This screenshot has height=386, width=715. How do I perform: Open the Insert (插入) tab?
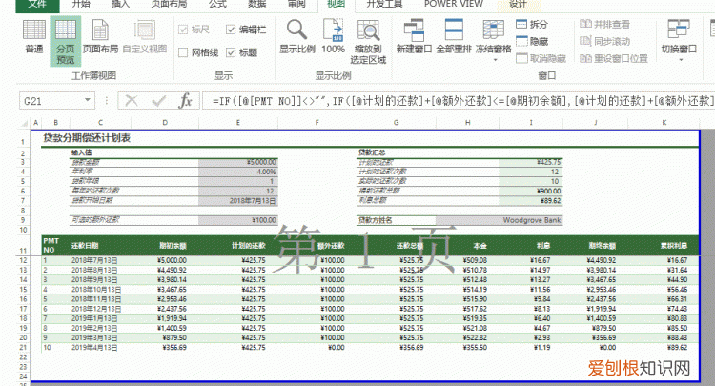[x=120, y=4]
